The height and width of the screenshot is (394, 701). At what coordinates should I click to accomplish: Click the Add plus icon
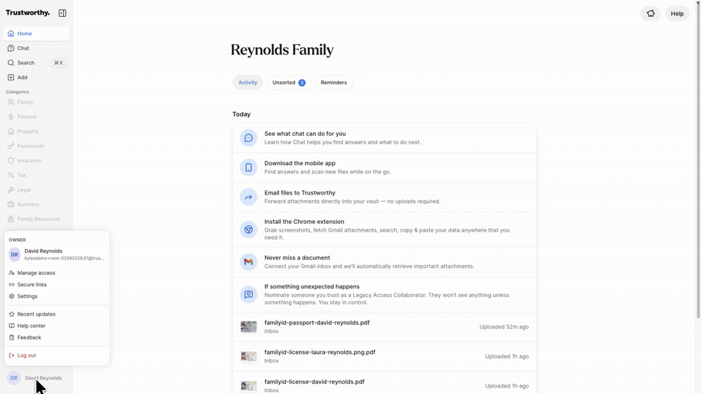pyautogui.click(x=11, y=78)
